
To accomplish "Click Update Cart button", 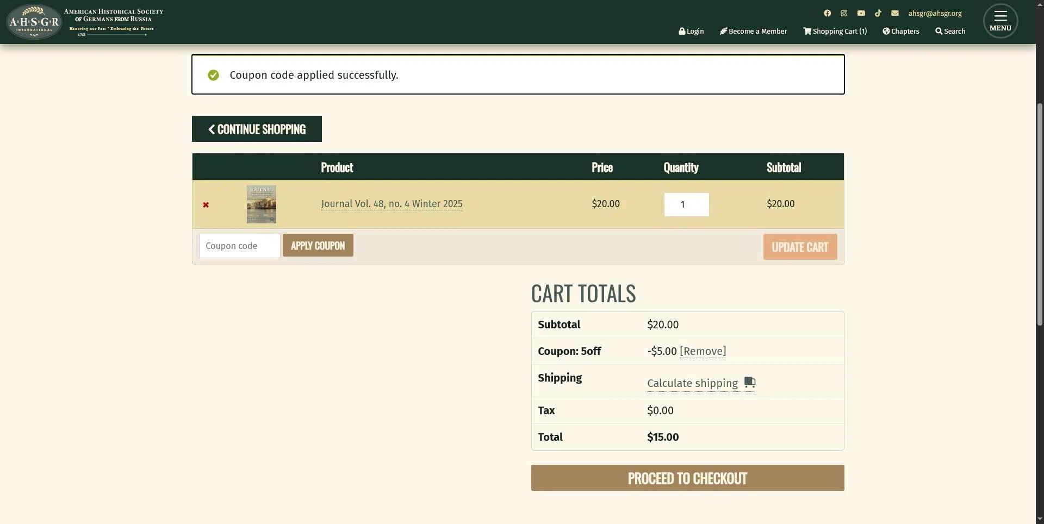I will [x=800, y=247].
